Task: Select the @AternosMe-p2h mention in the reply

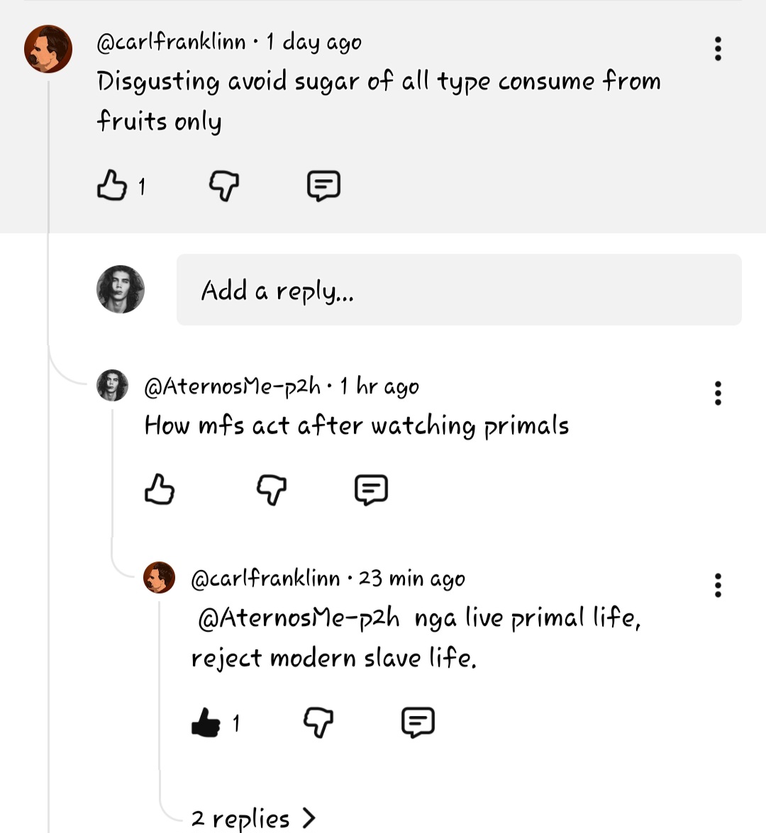Action: pyautogui.click(x=296, y=617)
